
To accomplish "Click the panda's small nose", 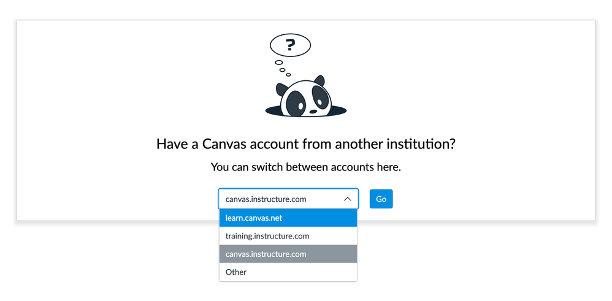I will click(313, 111).
